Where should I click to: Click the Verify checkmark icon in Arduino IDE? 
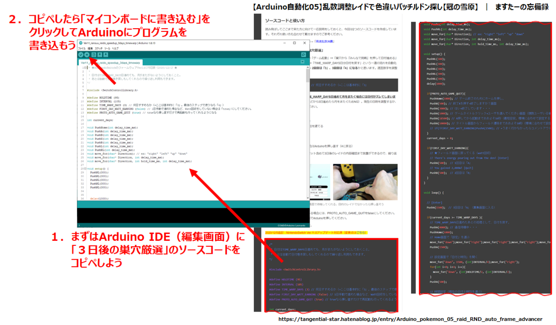(x=81, y=54)
